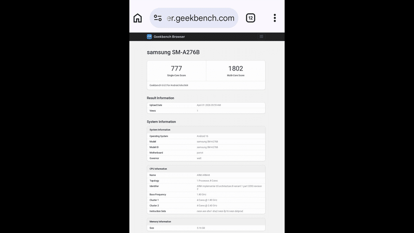Click the motherboard value 'parrot'
This screenshot has width=414, height=233.
pyautogui.click(x=200, y=153)
